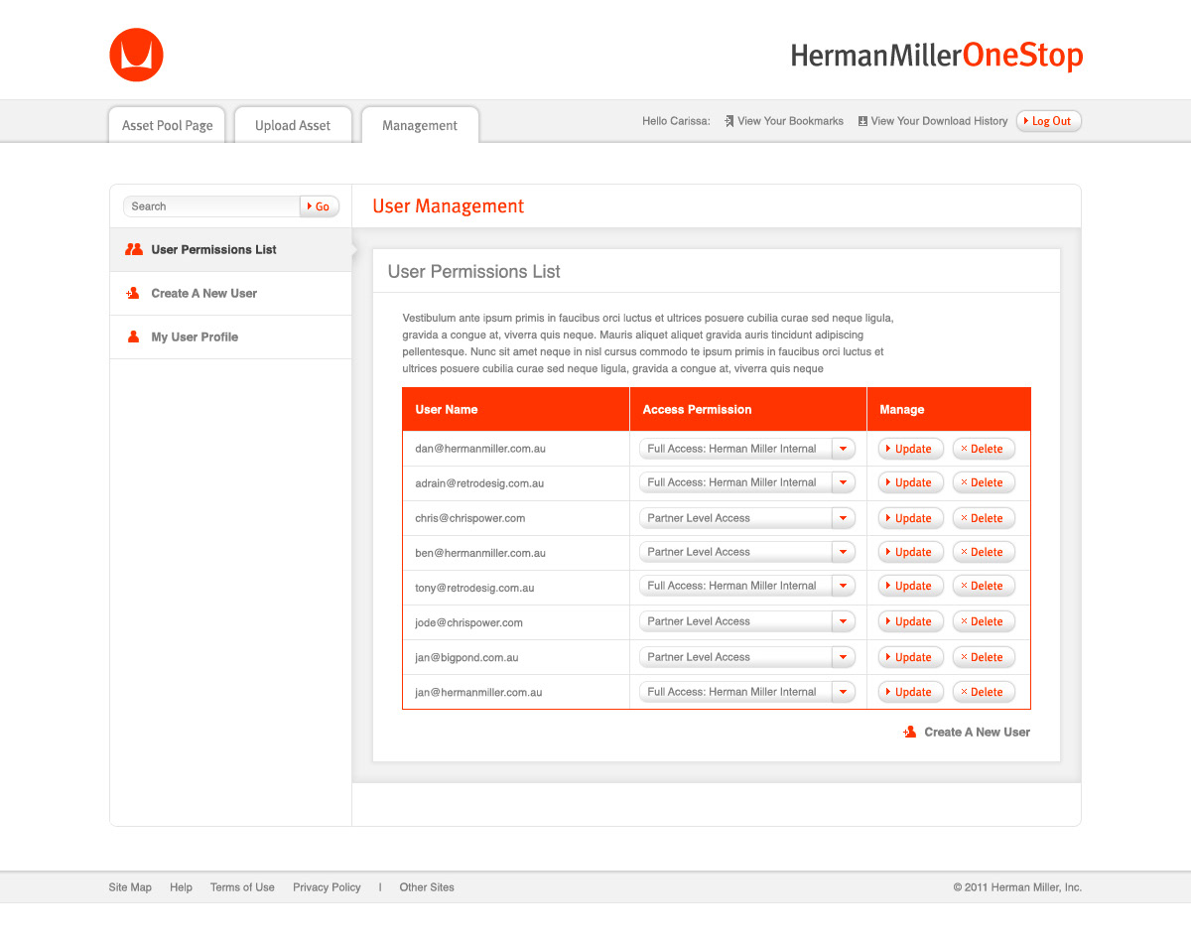The height and width of the screenshot is (943, 1191).
Task: Click the Log Out button
Action: pos(1048,121)
